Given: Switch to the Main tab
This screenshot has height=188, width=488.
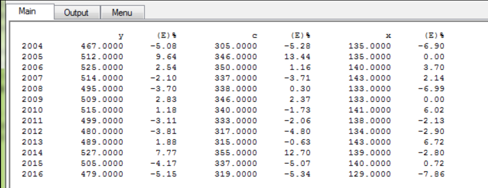Looking at the screenshot, I should pyautogui.click(x=30, y=12).
